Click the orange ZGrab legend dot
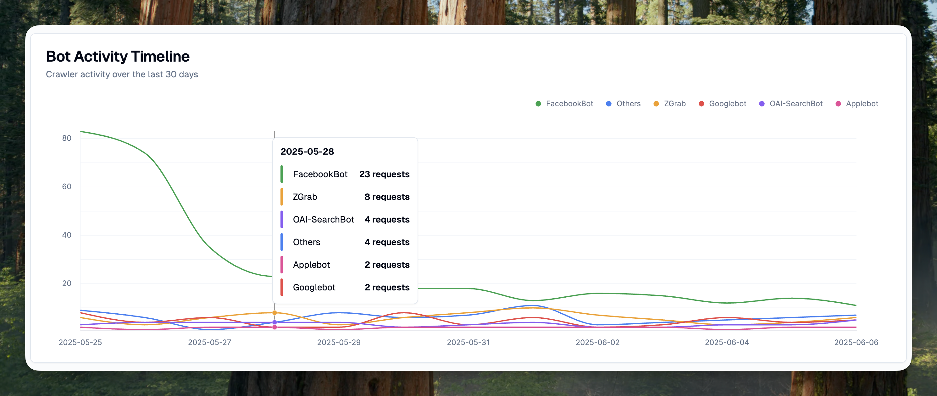 (x=656, y=104)
